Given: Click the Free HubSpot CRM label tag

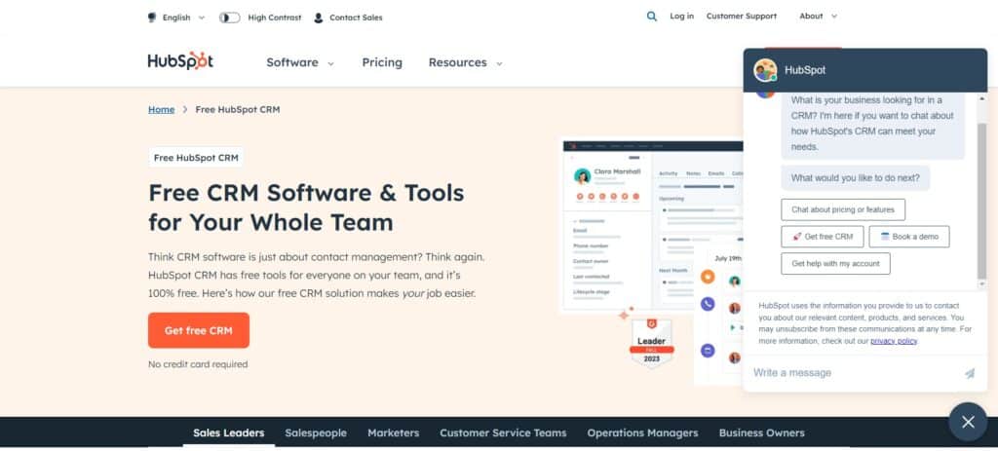Looking at the screenshot, I should [196, 158].
